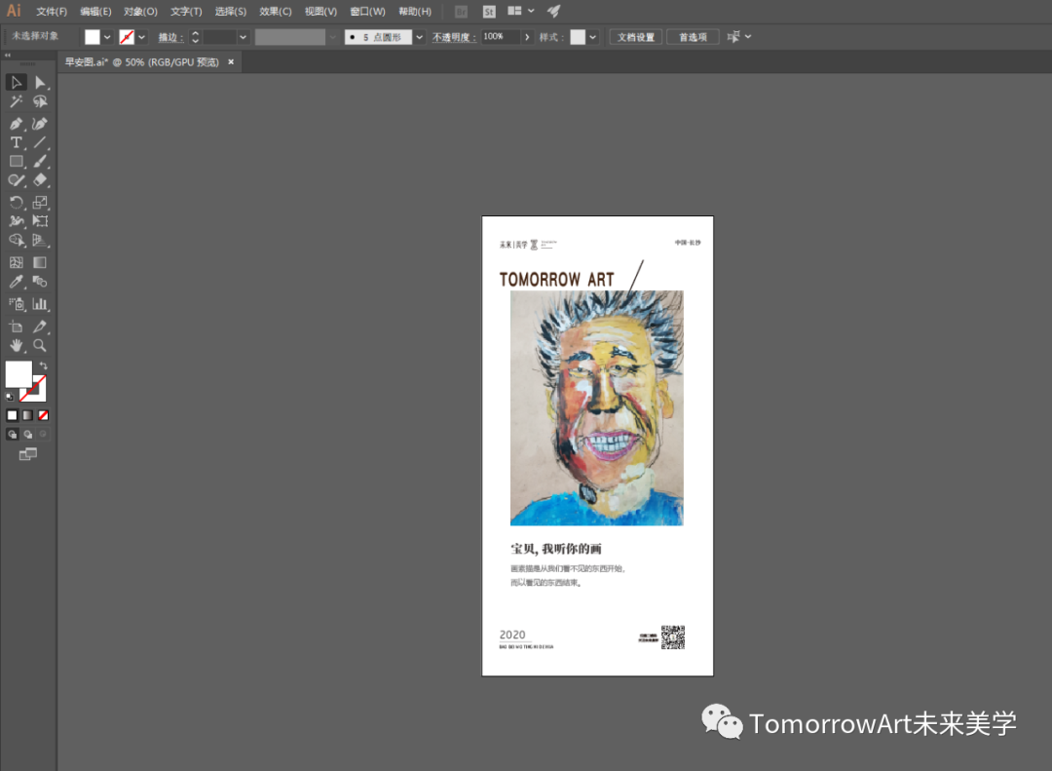The height and width of the screenshot is (771, 1052).
Task: Select the Shaper tool
Action: coord(17,180)
